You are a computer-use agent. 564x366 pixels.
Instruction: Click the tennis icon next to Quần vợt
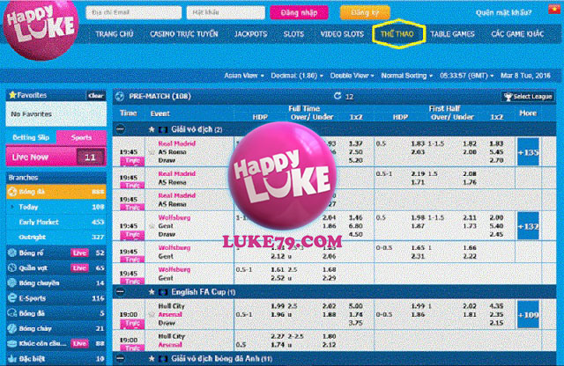click(x=12, y=267)
